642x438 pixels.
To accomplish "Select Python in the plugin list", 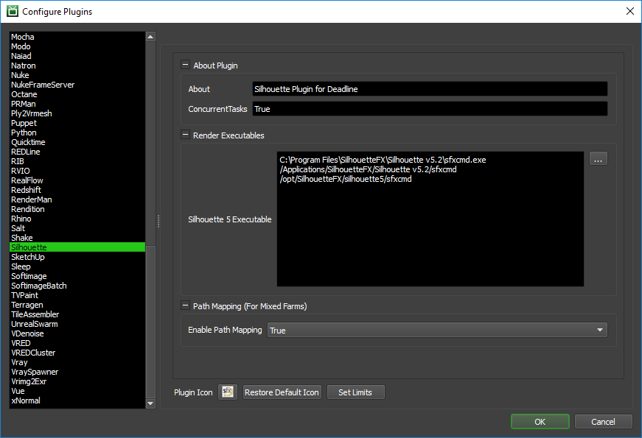I will tap(77, 133).
